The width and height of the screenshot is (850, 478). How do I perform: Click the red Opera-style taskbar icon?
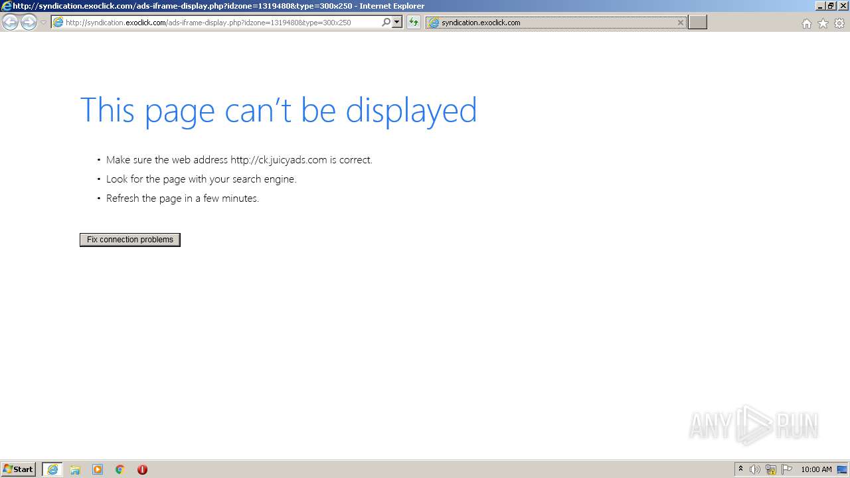(142, 469)
